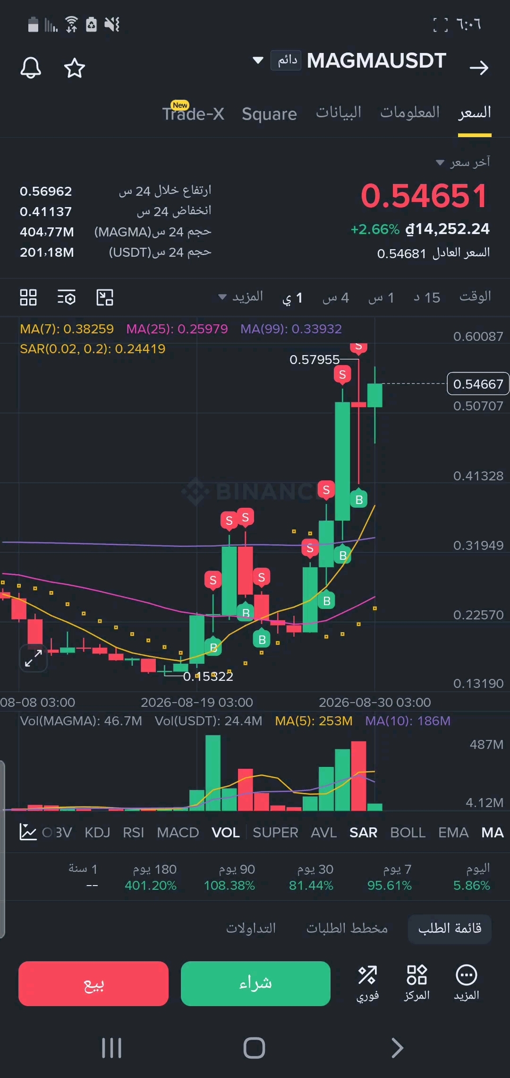This screenshot has height=1078, width=510.
Task: Toggle the OBV indicator
Action: (57, 833)
